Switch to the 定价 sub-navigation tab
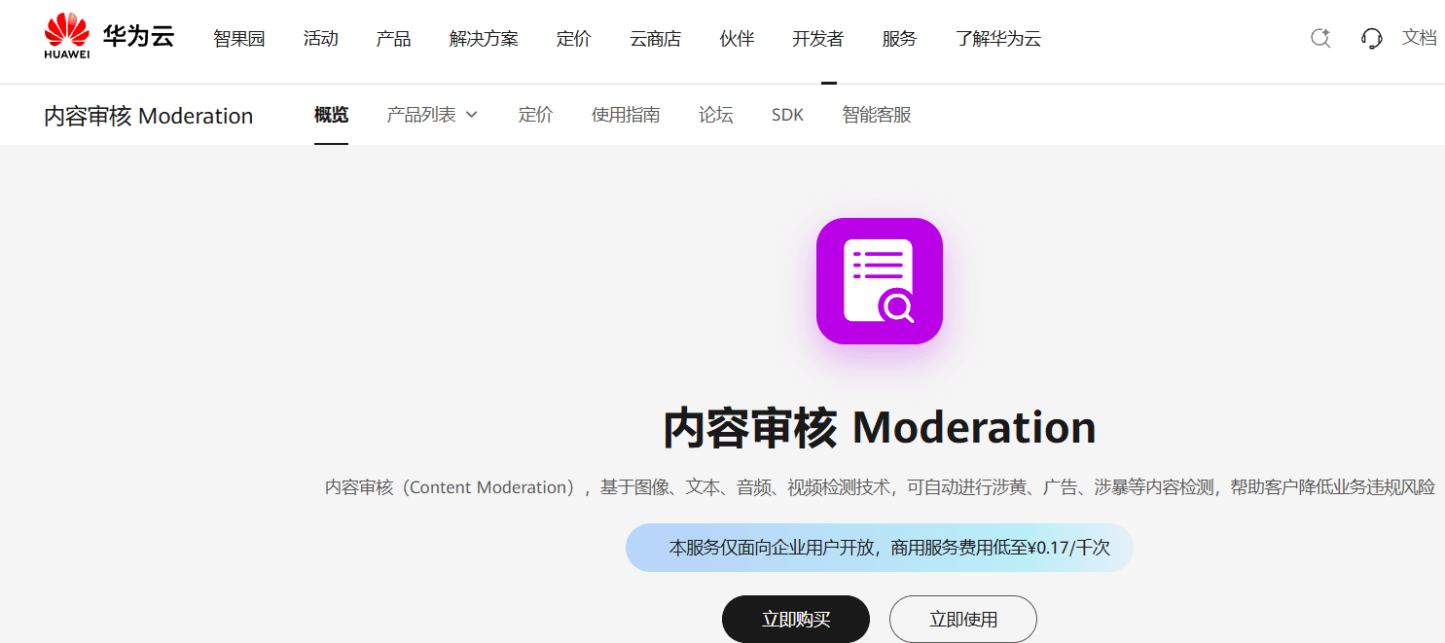This screenshot has width=1445, height=643. click(x=535, y=115)
